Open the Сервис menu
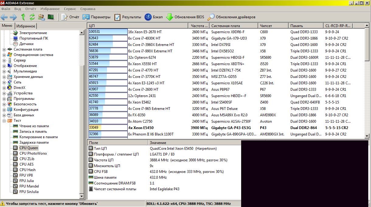Screen dimensions: 371x207 (70, 9)
